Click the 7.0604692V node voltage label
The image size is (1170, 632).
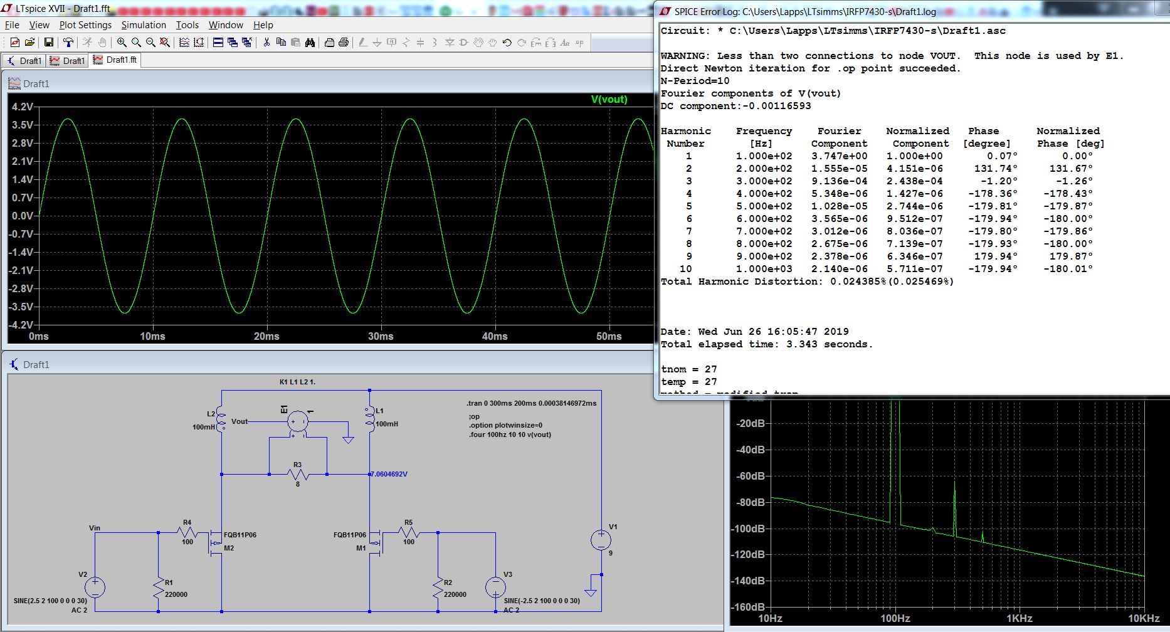coord(389,474)
